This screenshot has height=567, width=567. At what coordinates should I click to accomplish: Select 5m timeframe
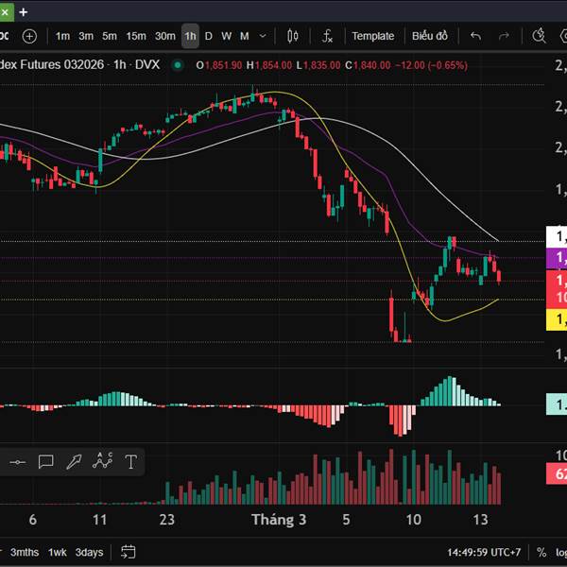coord(110,36)
